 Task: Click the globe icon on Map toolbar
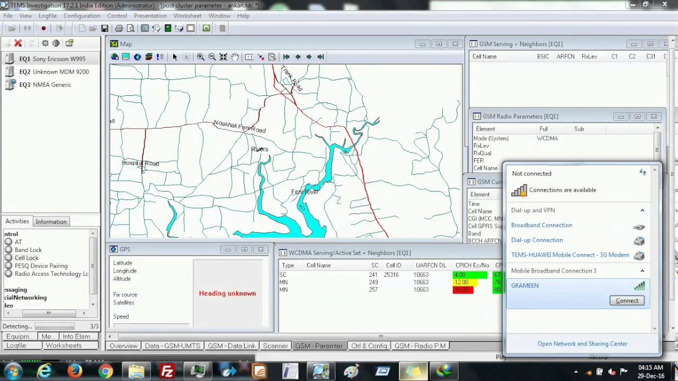(137, 57)
